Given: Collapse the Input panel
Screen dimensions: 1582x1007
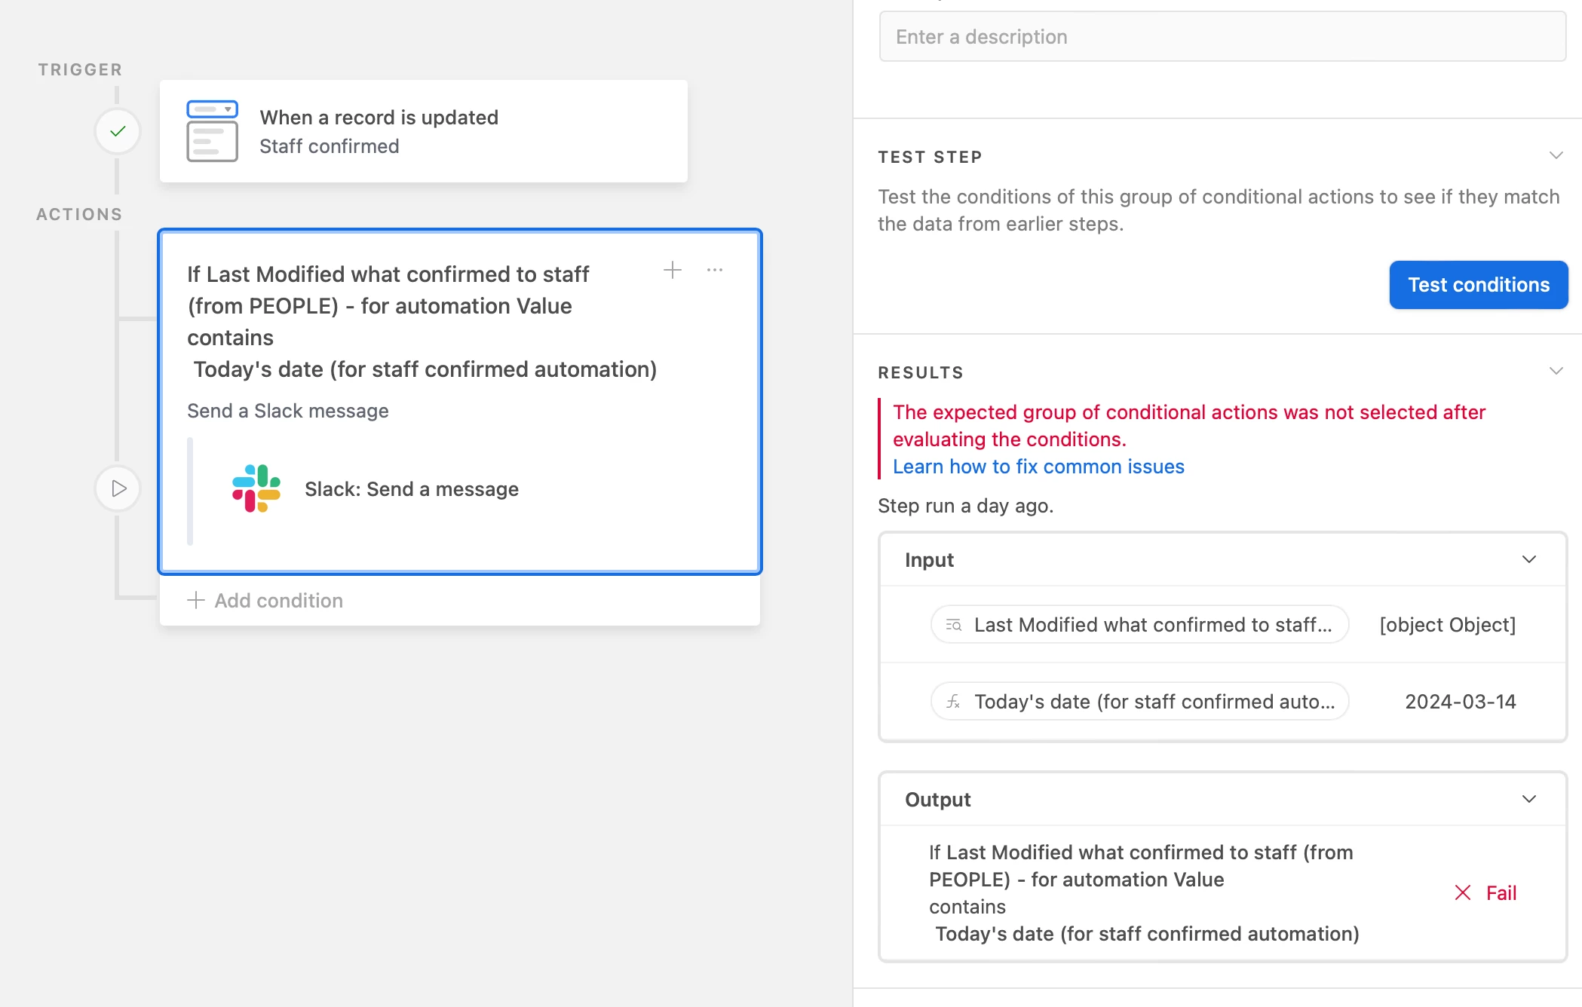Looking at the screenshot, I should (1528, 559).
